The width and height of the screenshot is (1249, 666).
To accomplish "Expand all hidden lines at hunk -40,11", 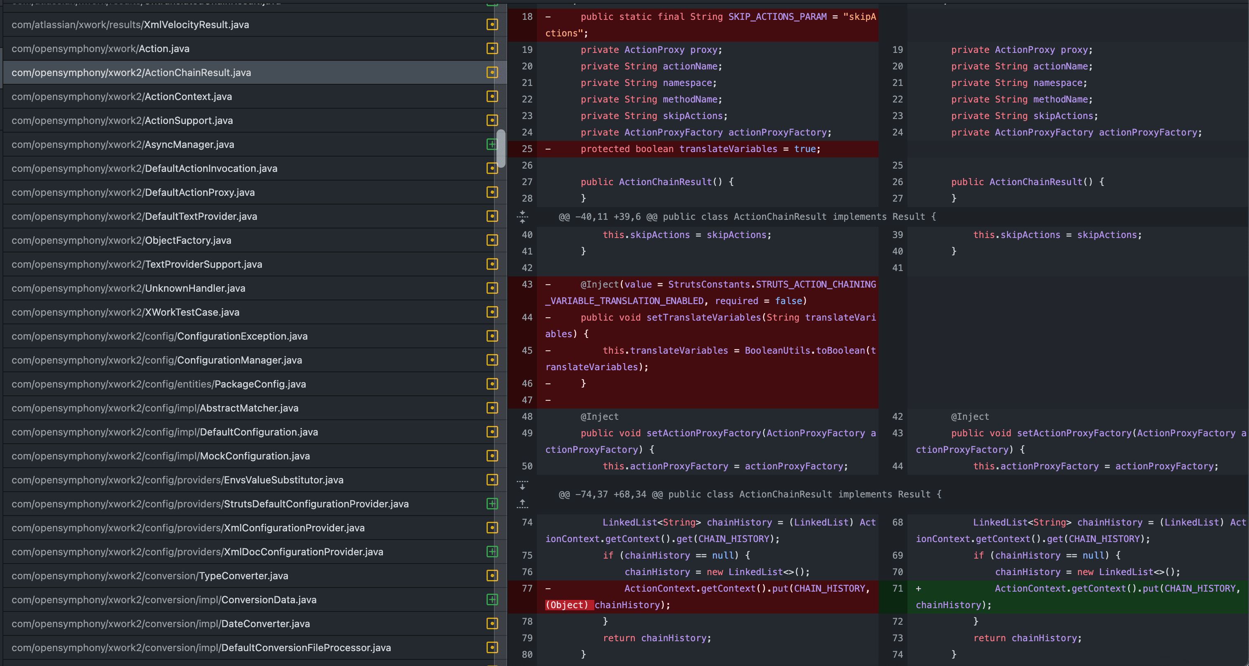I will 522,217.
